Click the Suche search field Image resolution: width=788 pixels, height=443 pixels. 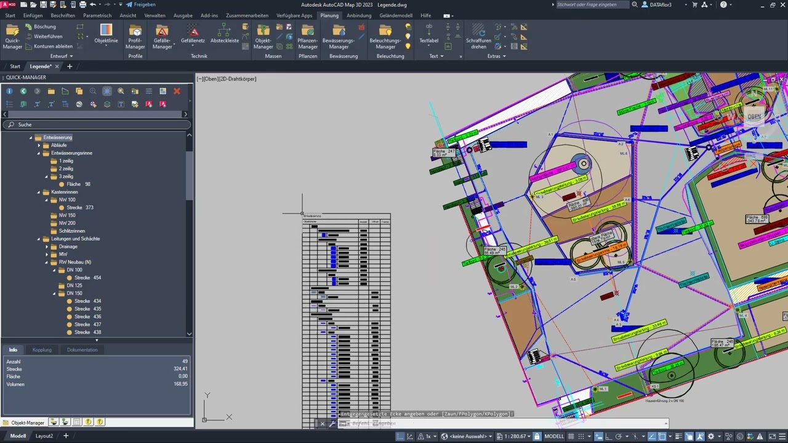[x=97, y=124]
